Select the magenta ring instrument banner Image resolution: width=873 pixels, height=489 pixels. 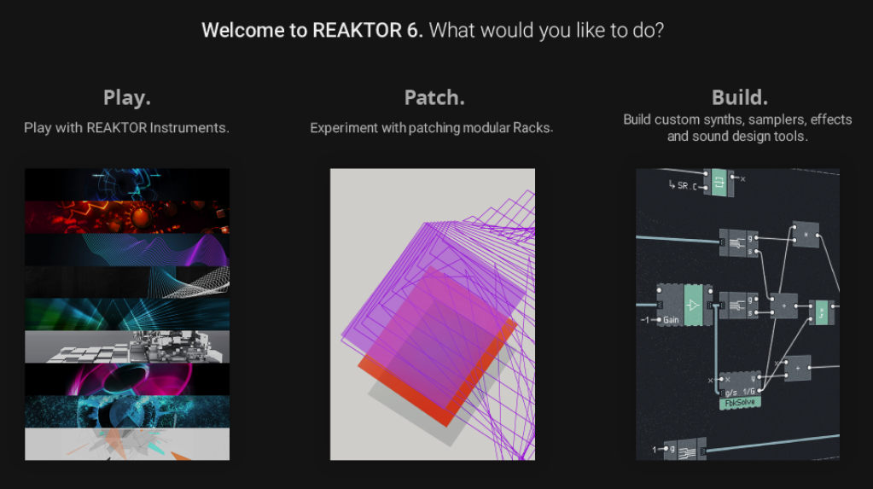pyautogui.click(x=127, y=379)
